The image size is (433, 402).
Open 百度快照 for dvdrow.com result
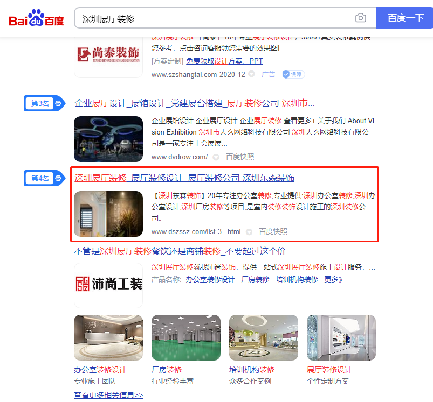coord(240,157)
